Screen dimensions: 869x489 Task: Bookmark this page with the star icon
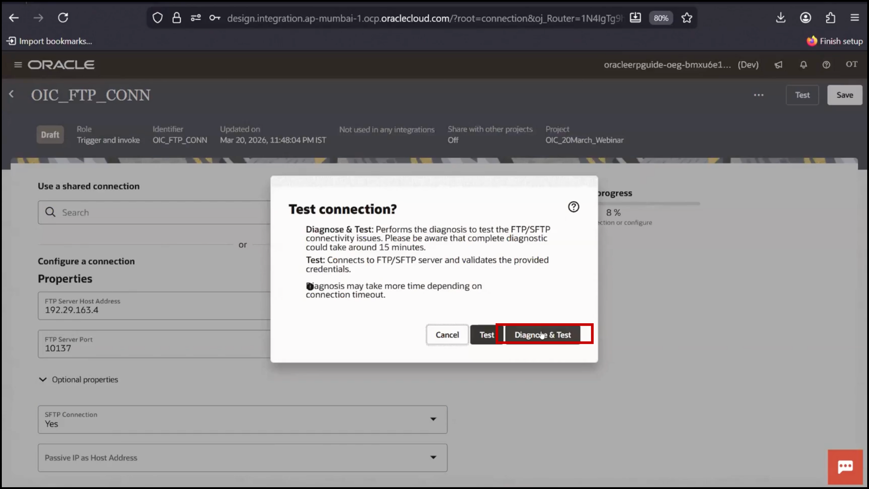pyautogui.click(x=687, y=18)
